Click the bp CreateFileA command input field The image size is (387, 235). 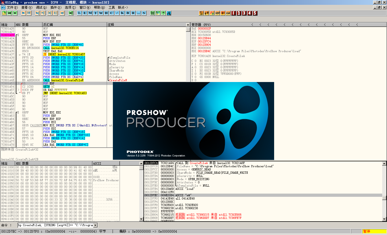coord(56,225)
